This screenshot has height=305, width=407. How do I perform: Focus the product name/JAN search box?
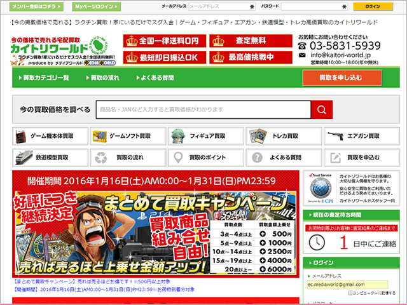tap(203, 110)
